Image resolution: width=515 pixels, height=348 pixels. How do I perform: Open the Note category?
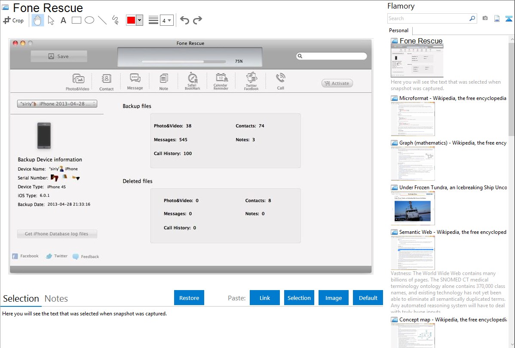tap(163, 82)
